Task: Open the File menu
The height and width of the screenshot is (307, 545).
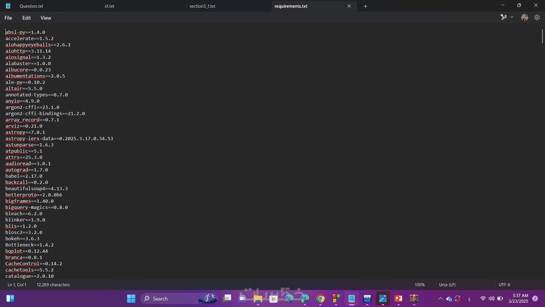Action: (x=8, y=18)
